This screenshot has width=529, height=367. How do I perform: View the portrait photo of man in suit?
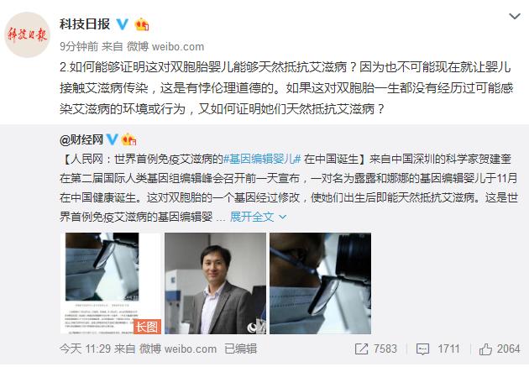(215, 283)
